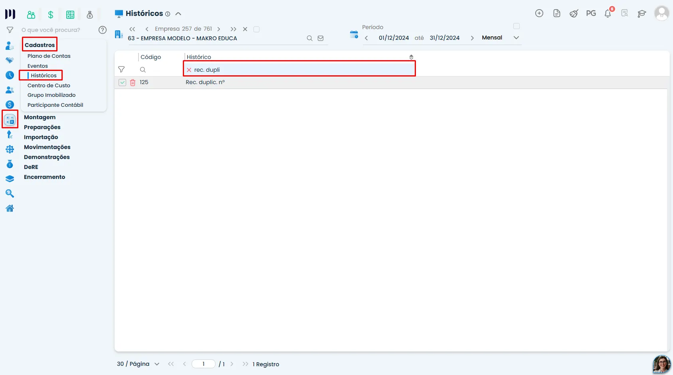
Task: Open the Participante Contábil menu item
Action: (55, 105)
